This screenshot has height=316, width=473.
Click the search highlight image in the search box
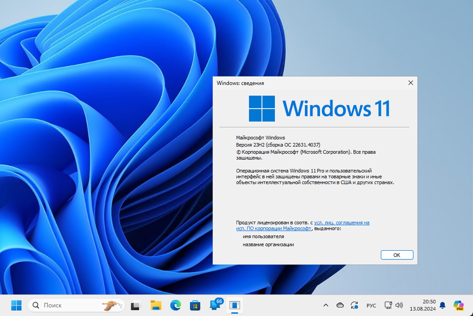(112, 305)
